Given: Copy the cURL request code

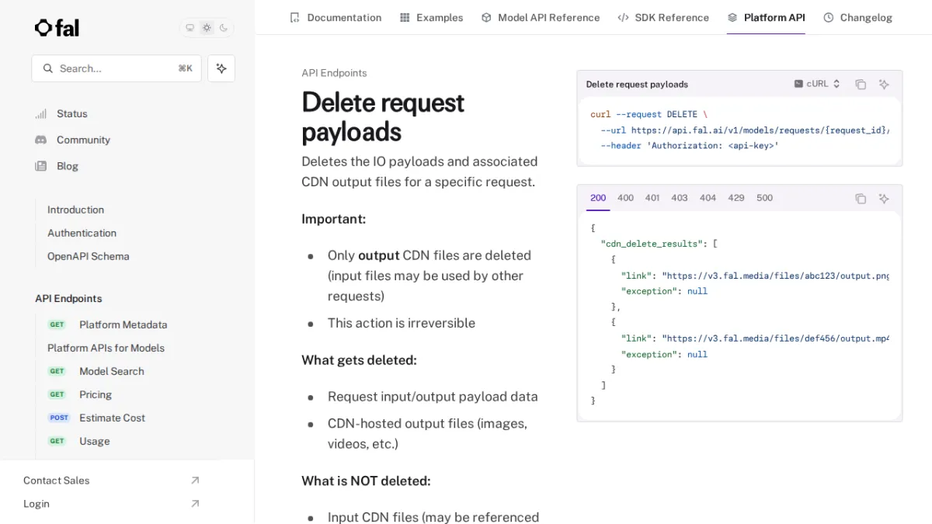Looking at the screenshot, I should click(x=861, y=85).
